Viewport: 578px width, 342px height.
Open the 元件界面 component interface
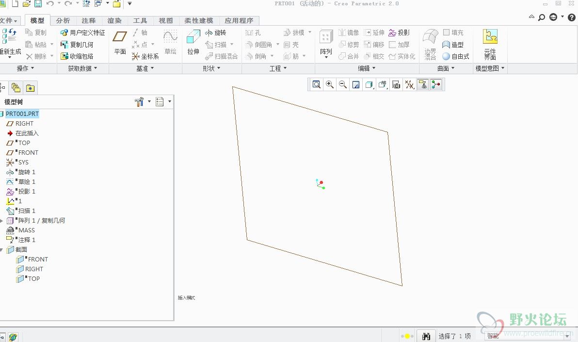point(490,44)
